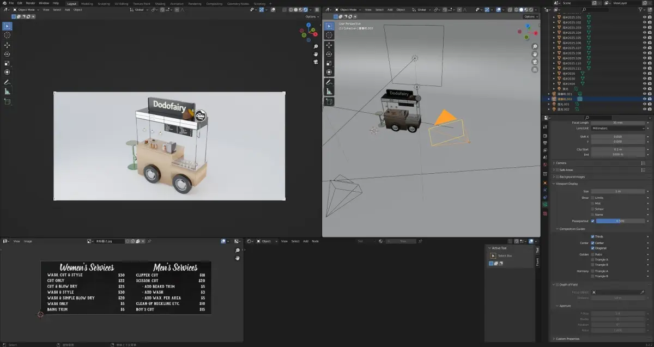This screenshot has height=347, width=654.
Task: Select the Transform tool in left viewport
Action: 7,72
